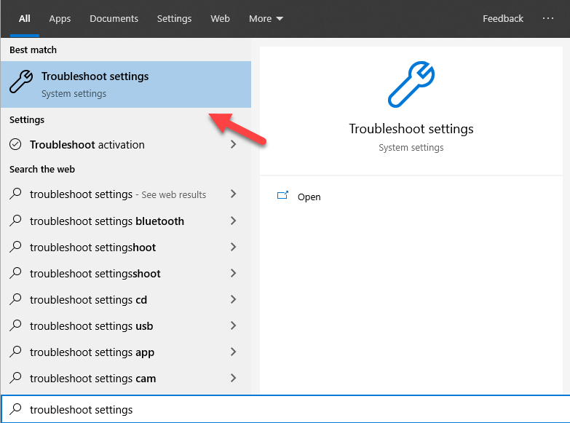Open the More dropdown filter
Screen dimensions: 570x423
coord(266,19)
